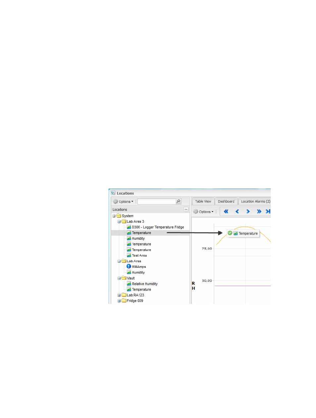The height and width of the screenshot is (418, 316).
Task: Select D306 - Logger Temperature Fridge location icon
Action: (x=129, y=227)
